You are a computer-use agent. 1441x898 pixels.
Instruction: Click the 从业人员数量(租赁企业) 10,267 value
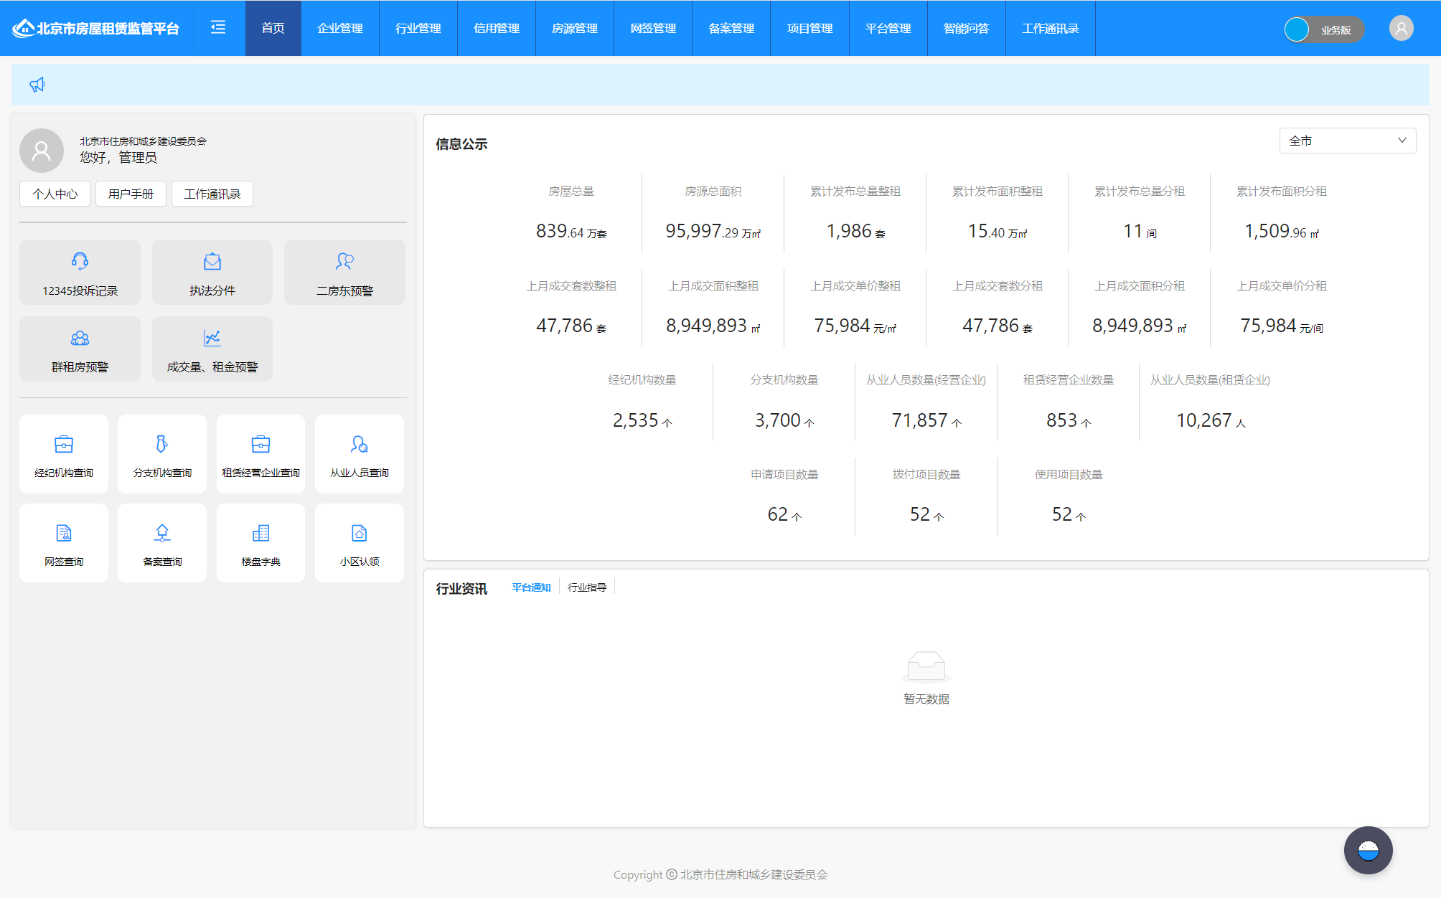(1211, 420)
